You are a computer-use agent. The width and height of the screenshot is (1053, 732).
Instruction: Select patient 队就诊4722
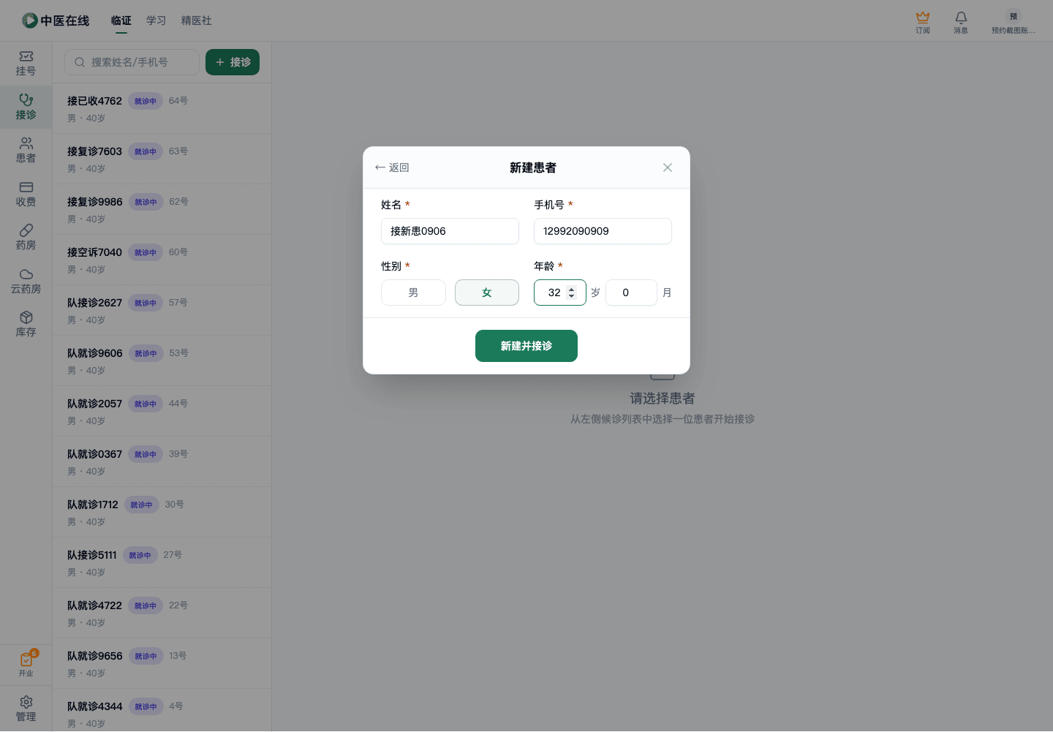(x=162, y=613)
